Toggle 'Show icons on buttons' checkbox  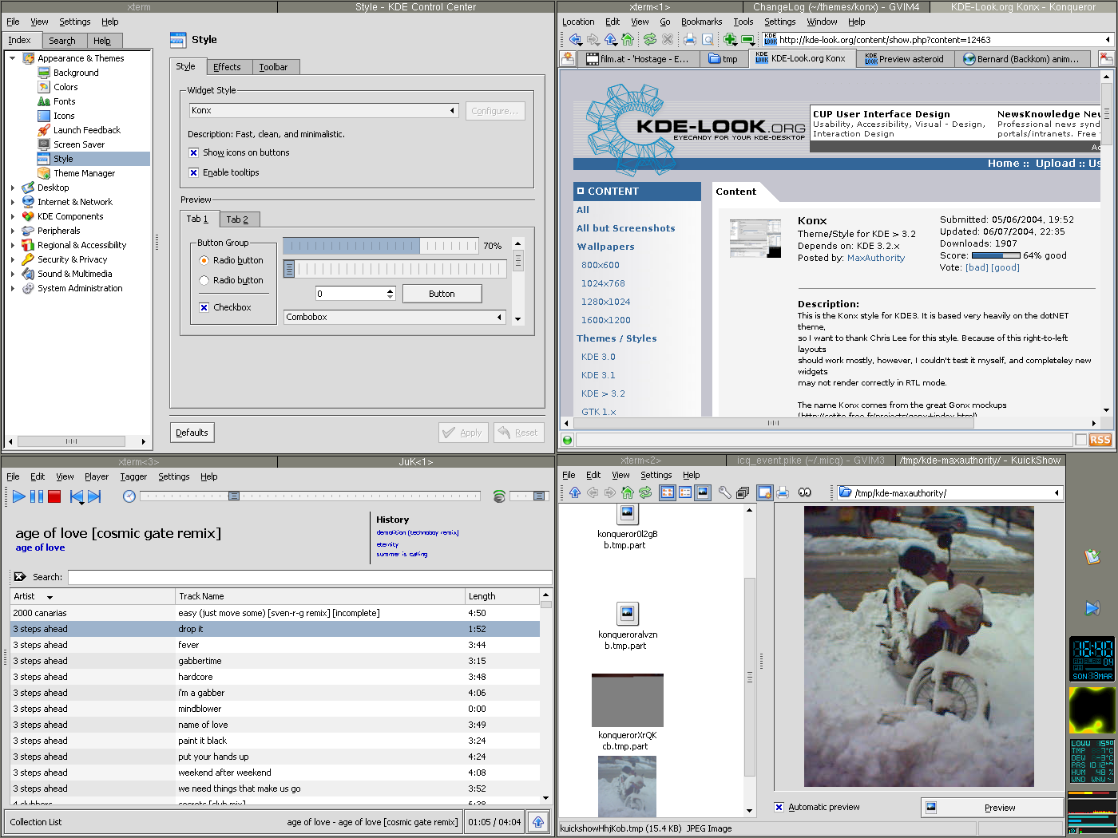[193, 152]
